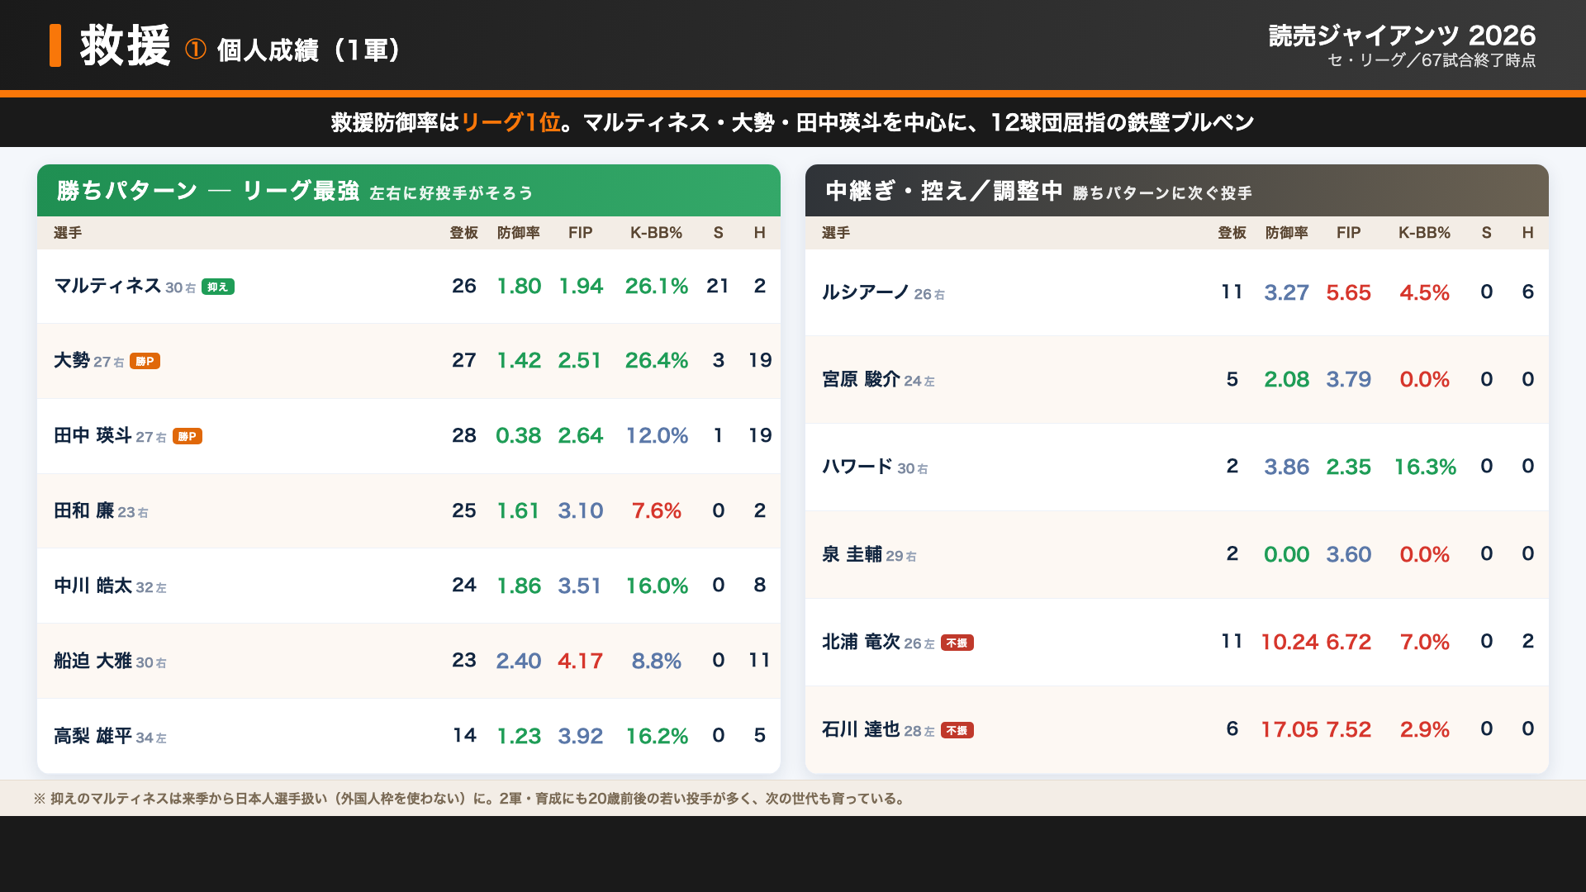Click K-BB% column header in right table
This screenshot has width=1586, height=892.
[1424, 233]
